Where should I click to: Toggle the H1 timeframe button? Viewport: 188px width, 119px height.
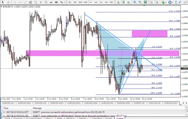coord(91,2)
